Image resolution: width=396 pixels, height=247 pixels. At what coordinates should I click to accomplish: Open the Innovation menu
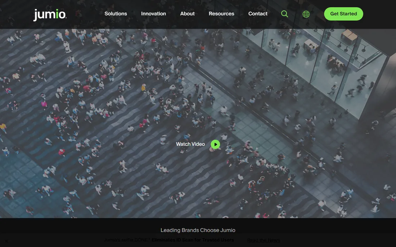pos(153,14)
